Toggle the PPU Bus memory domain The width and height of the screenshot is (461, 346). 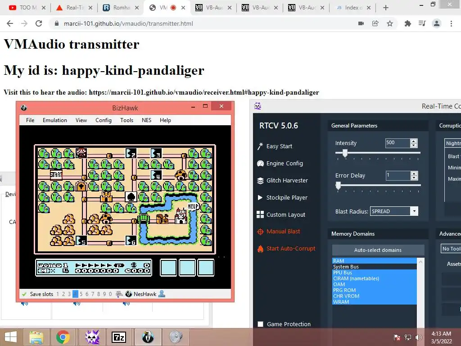(x=374, y=273)
